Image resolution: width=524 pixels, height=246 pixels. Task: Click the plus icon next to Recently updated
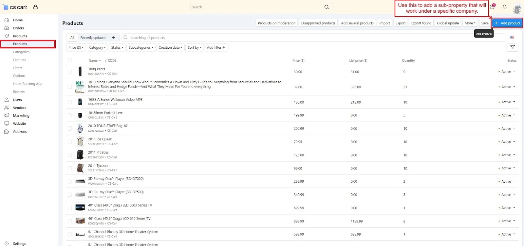(114, 38)
